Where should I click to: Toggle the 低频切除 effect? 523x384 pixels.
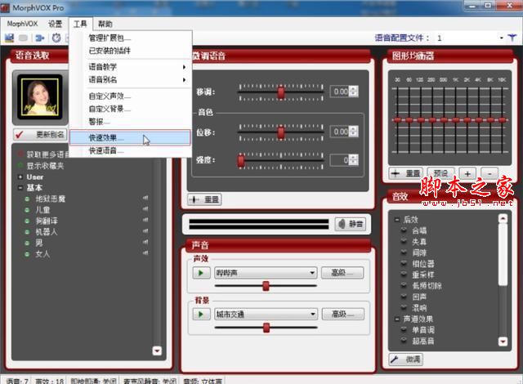427,286
